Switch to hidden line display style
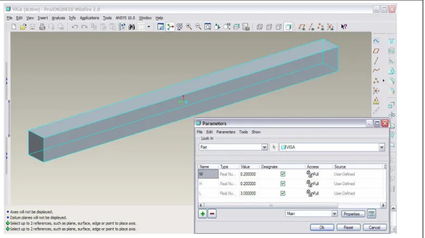425x238 pixels. coord(269,27)
